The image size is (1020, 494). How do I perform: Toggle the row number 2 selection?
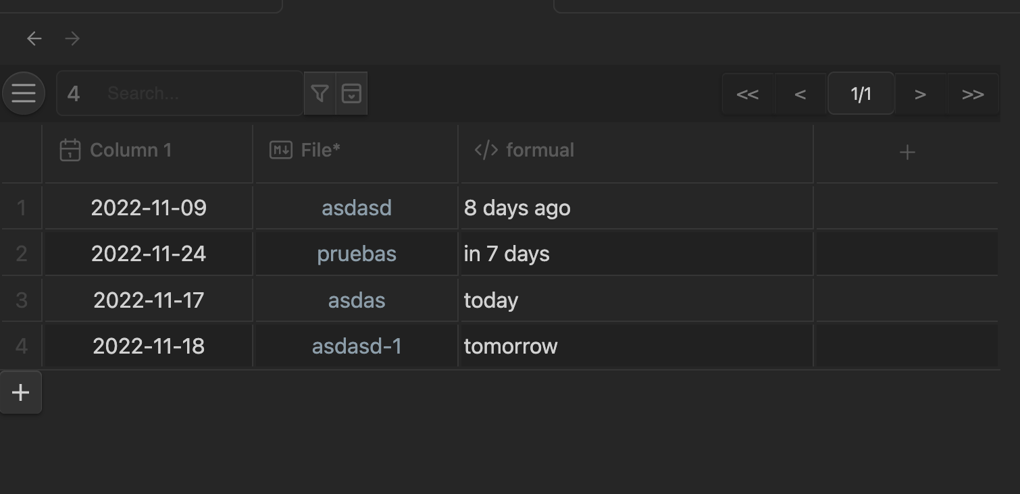tap(21, 254)
